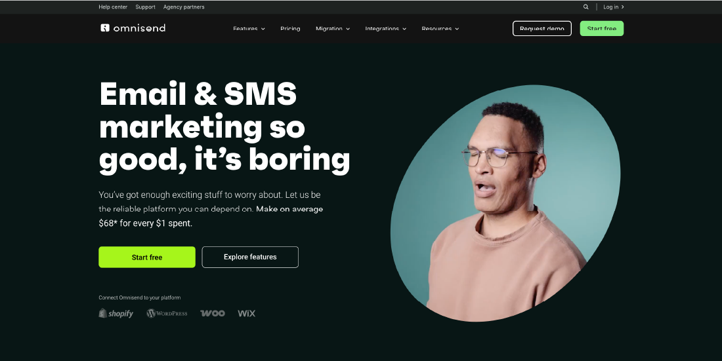This screenshot has width=722, height=361.
Task: Expand the Features dropdown menu
Action: tap(249, 29)
